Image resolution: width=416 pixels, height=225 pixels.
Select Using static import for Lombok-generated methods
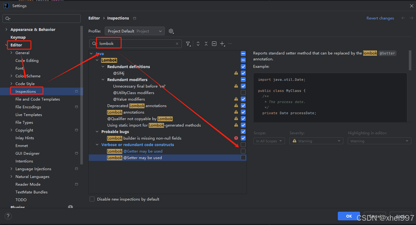coord(154,125)
